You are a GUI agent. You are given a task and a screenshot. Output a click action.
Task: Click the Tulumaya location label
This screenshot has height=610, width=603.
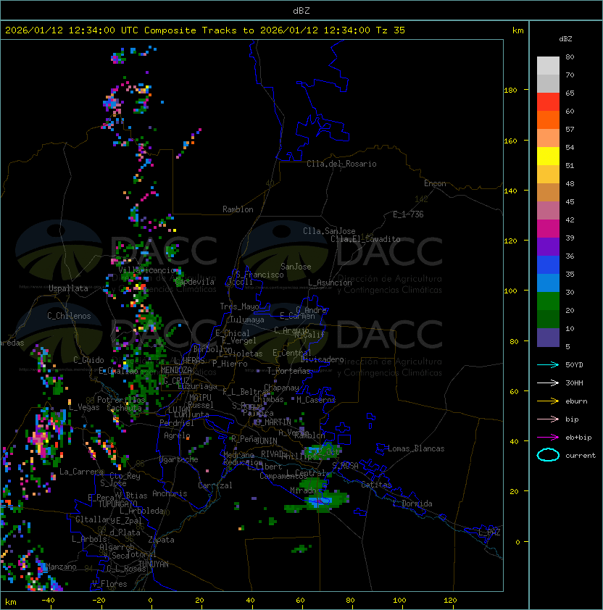(247, 319)
